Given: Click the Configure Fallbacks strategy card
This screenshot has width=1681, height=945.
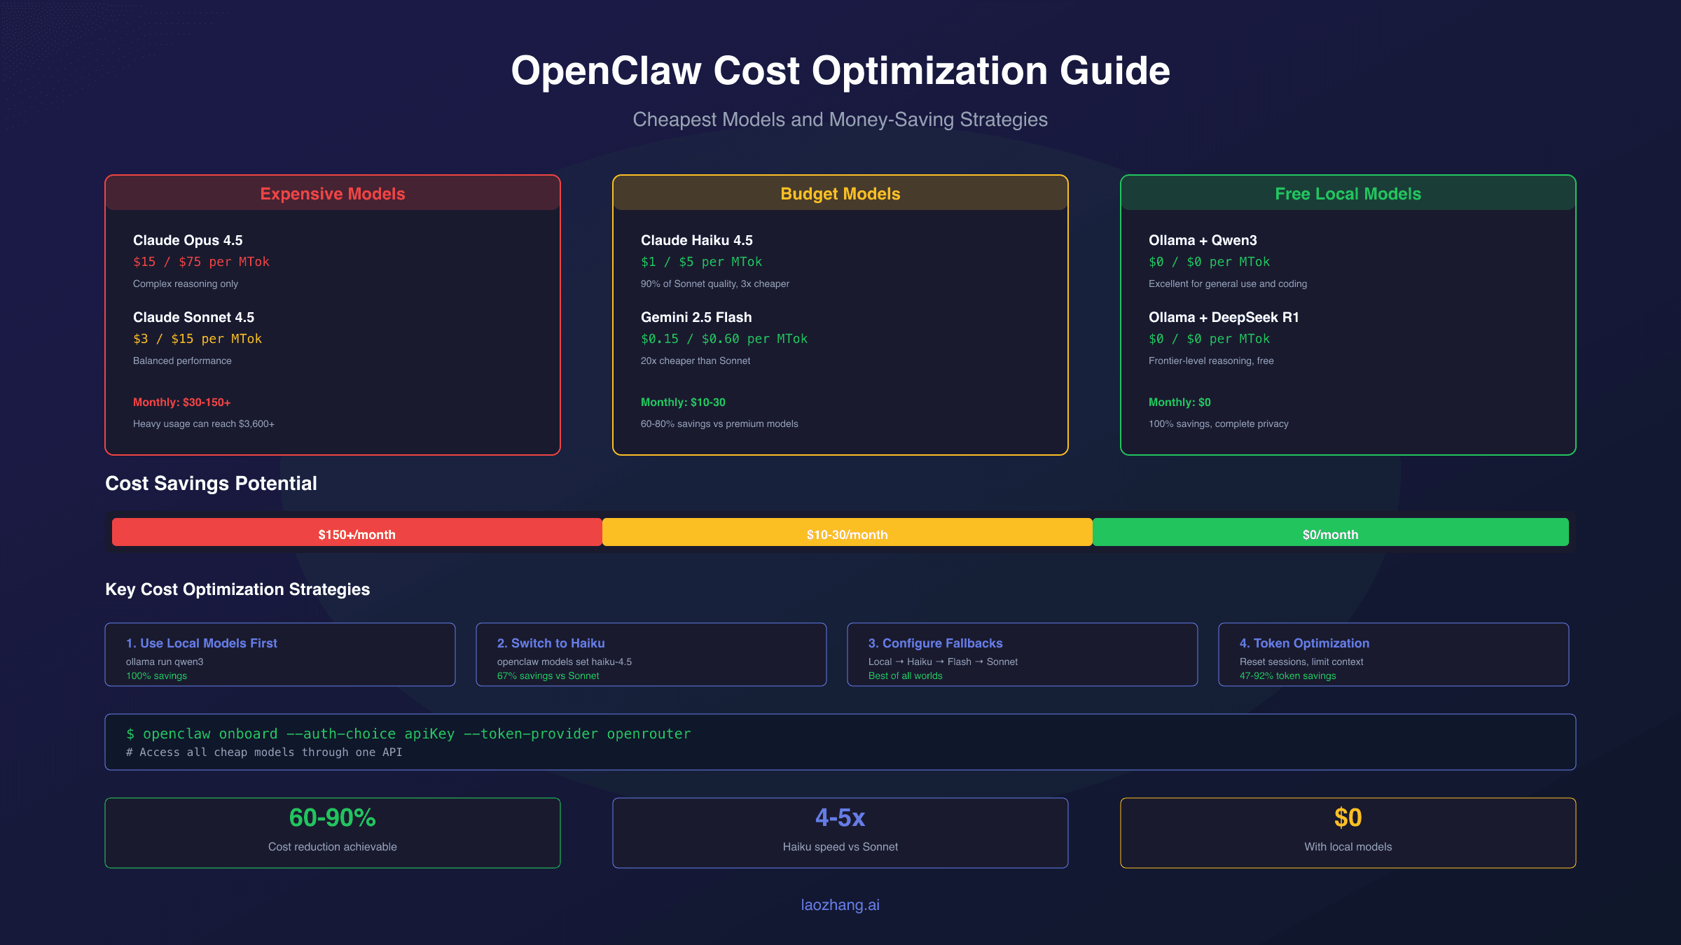Looking at the screenshot, I should point(1023,654).
